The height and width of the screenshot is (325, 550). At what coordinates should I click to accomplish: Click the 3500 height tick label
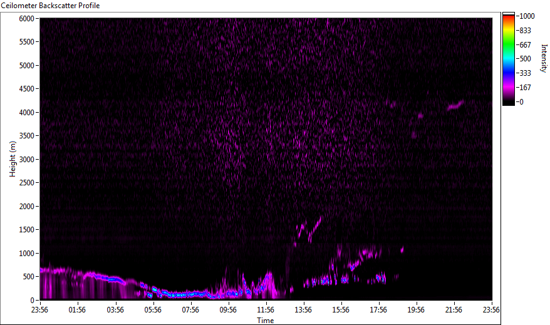(27, 136)
